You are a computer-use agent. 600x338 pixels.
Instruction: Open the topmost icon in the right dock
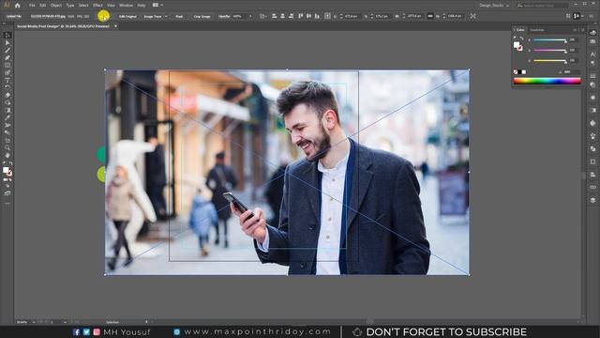pos(592,33)
